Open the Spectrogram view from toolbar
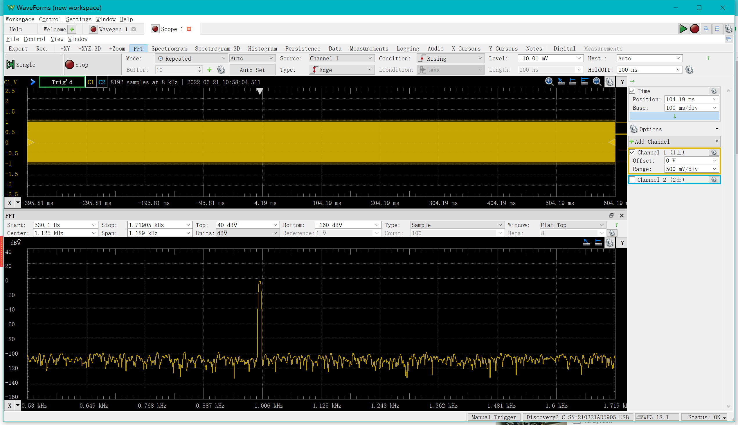 [x=169, y=48]
